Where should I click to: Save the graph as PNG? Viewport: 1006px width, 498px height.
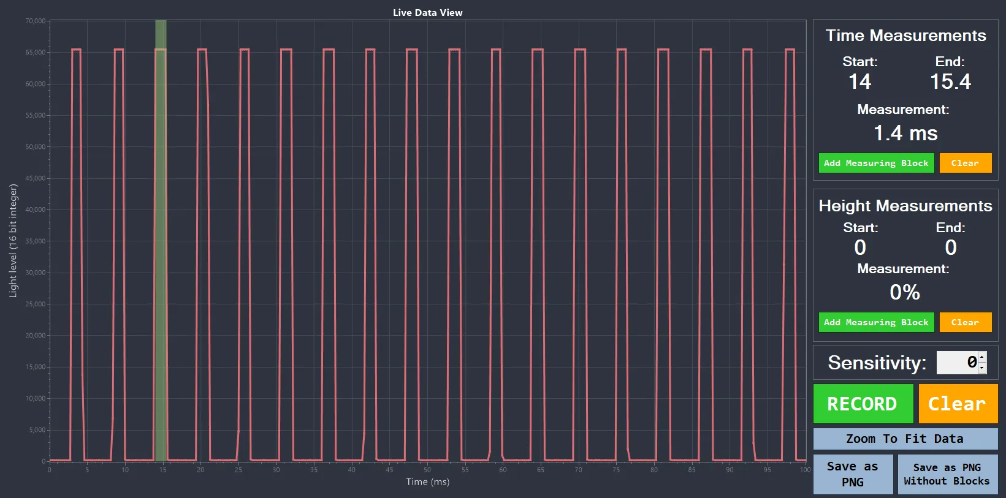[x=853, y=474]
